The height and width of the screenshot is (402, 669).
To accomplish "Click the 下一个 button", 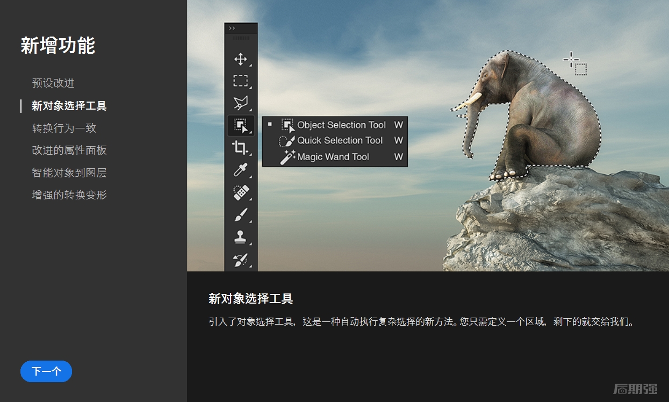I will (46, 371).
